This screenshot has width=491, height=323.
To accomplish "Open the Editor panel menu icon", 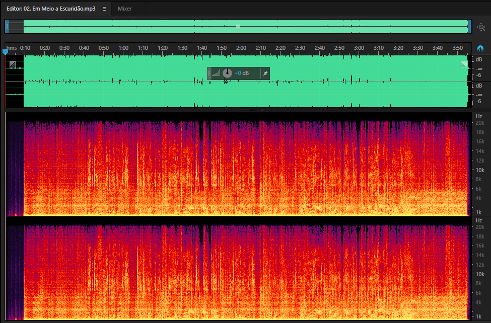I will coord(105,9).
